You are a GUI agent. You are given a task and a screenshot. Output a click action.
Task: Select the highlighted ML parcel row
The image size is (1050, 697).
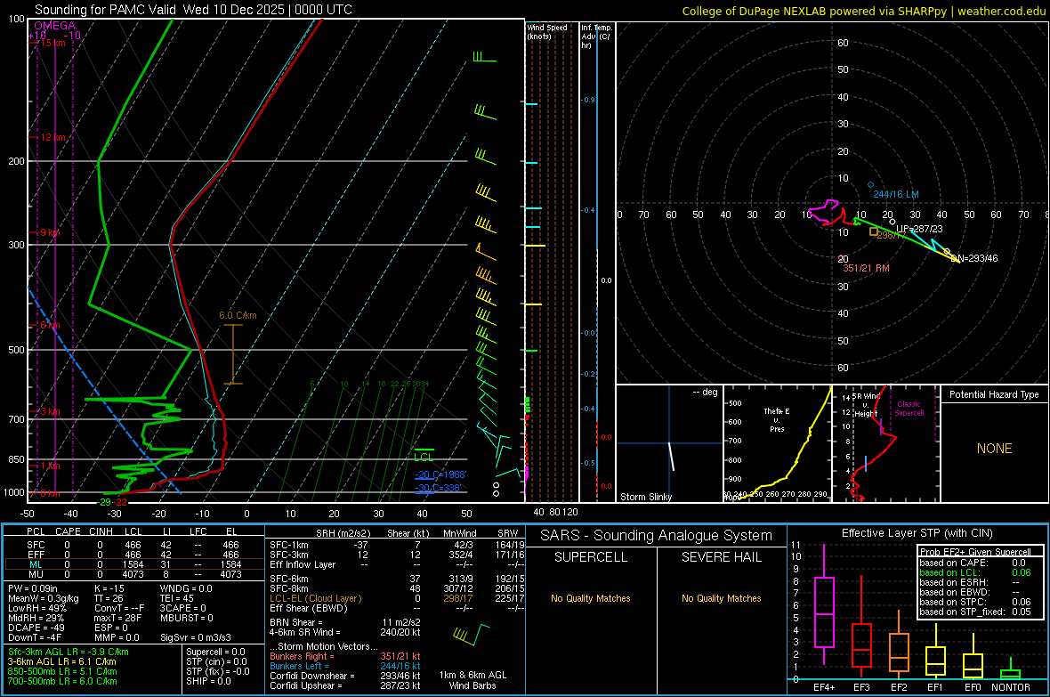point(134,564)
